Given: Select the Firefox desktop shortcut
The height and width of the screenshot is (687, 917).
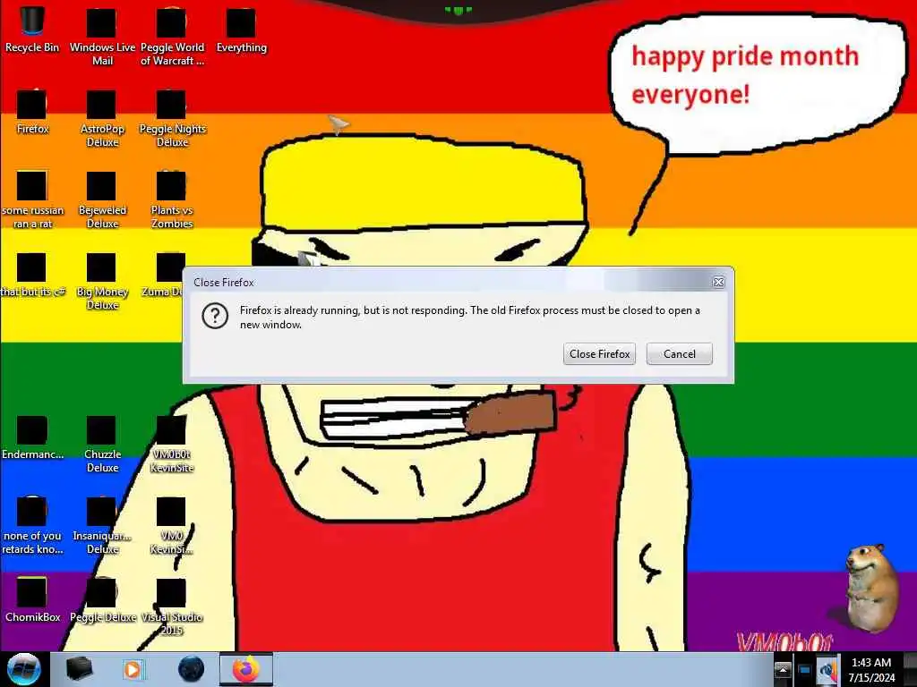Looking at the screenshot, I should click(32, 111).
